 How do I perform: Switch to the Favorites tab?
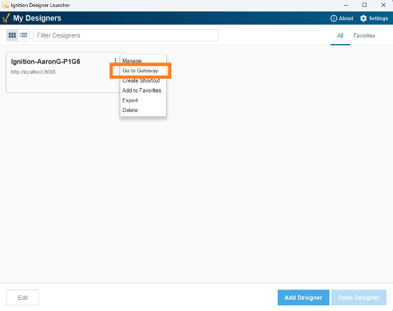pyautogui.click(x=364, y=36)
